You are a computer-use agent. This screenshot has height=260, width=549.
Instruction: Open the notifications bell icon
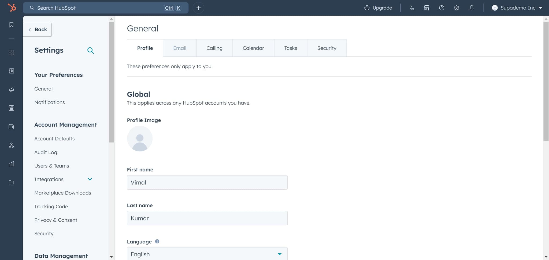click(472, 8)
